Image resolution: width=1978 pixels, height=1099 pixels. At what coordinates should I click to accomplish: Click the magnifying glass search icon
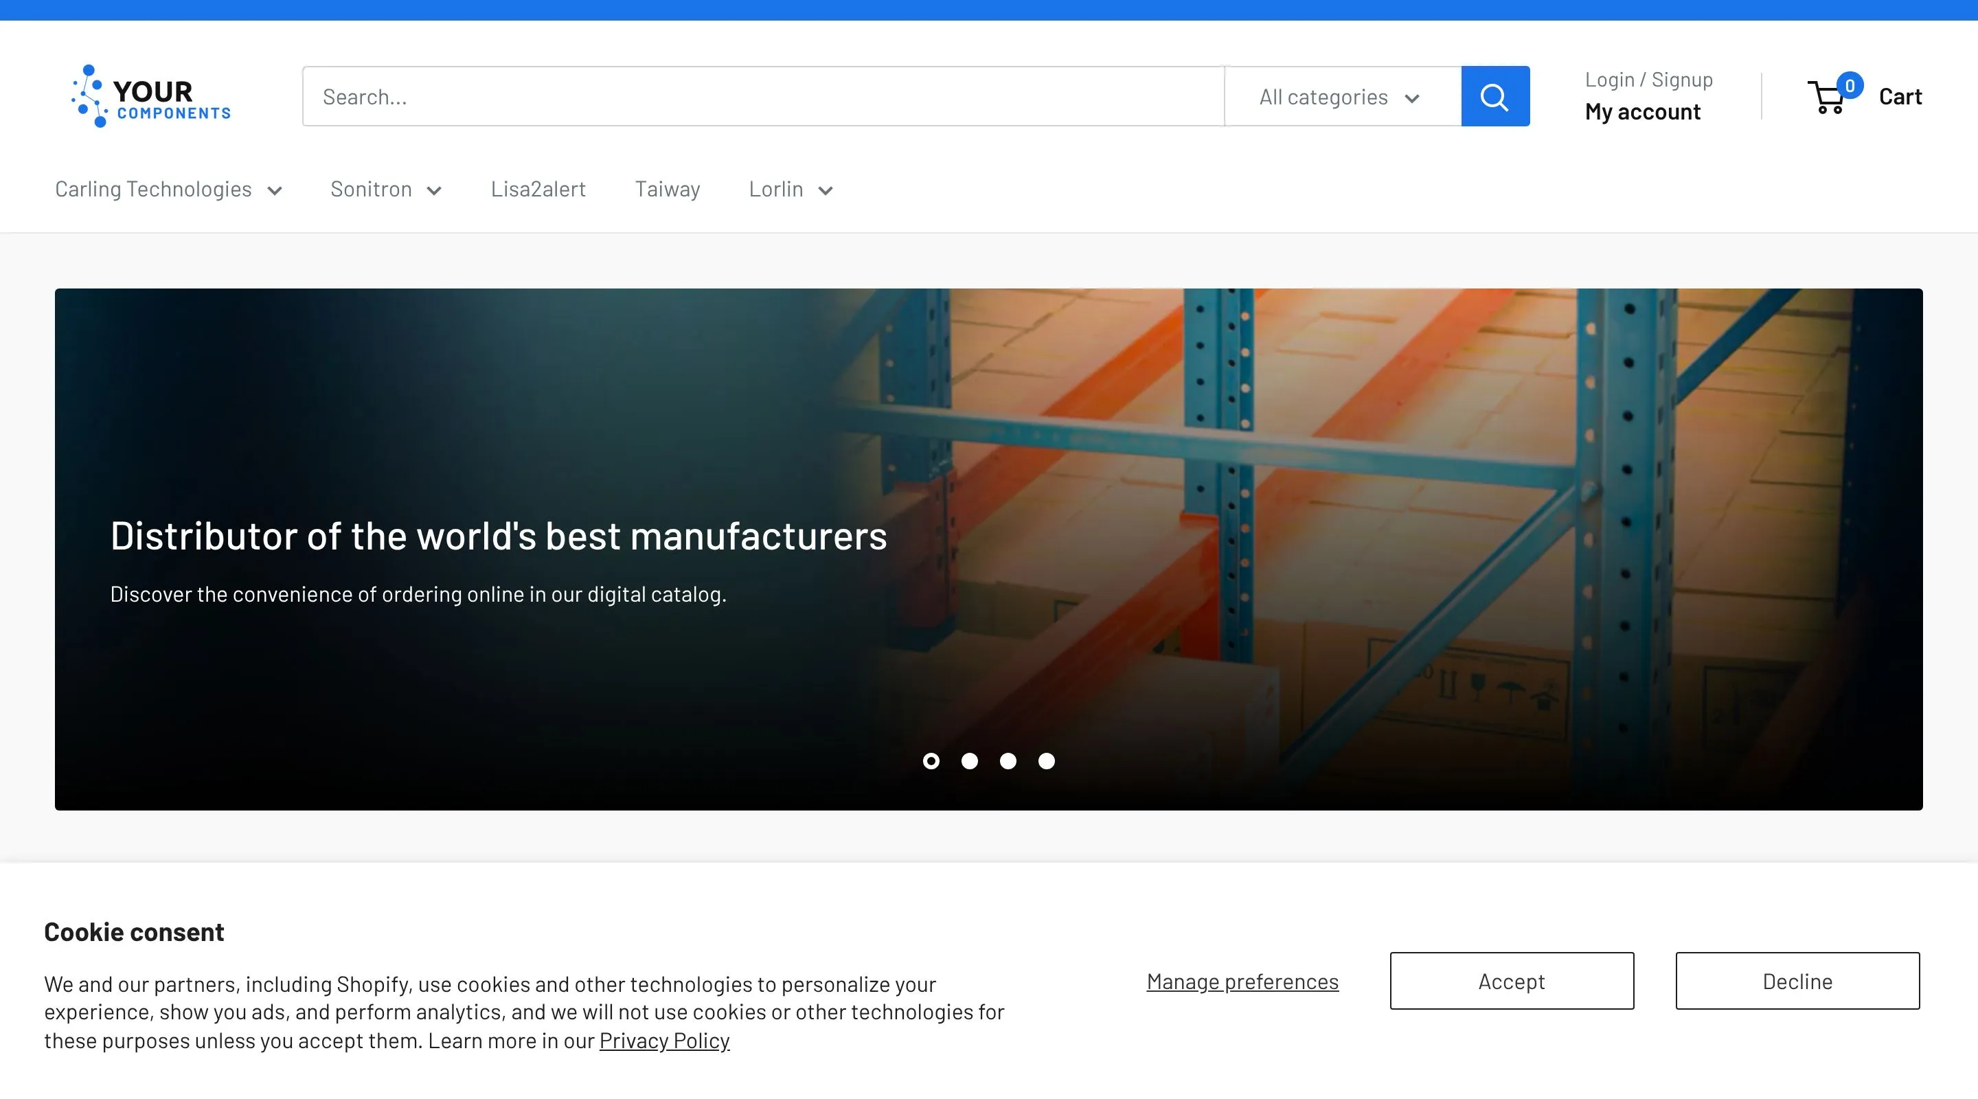tap(1494, 95)
